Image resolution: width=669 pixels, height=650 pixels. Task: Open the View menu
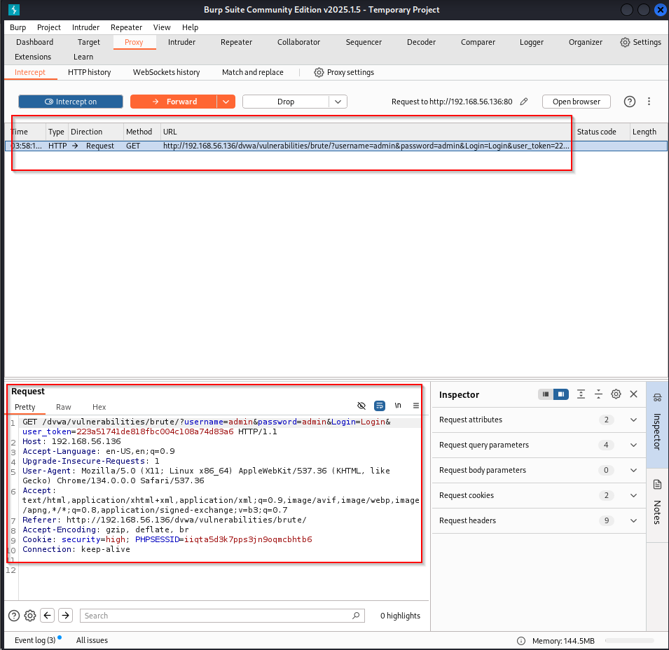(x=162, y=27)
